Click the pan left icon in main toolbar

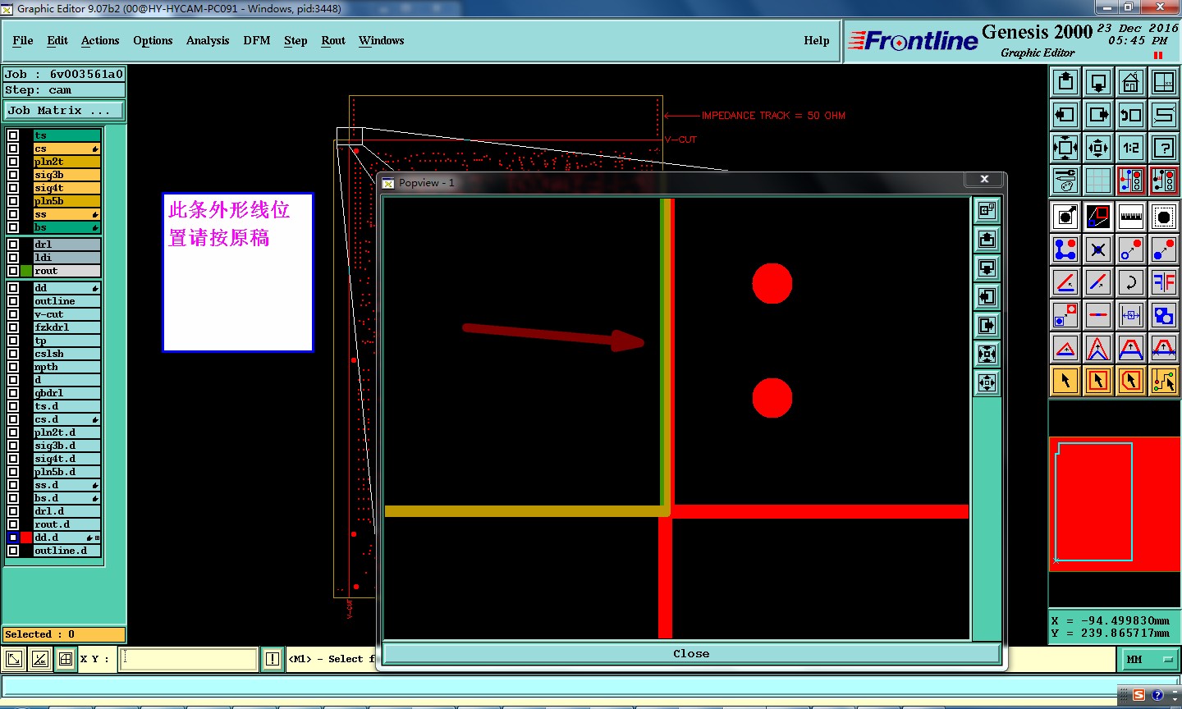[x=1065, y=115]
